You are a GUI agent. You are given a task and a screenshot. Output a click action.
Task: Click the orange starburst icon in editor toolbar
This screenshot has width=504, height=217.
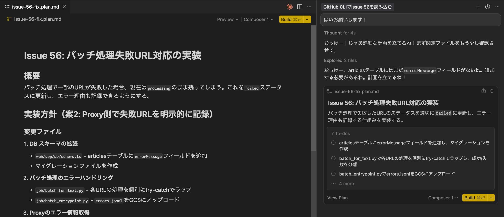tap(290, 7)
